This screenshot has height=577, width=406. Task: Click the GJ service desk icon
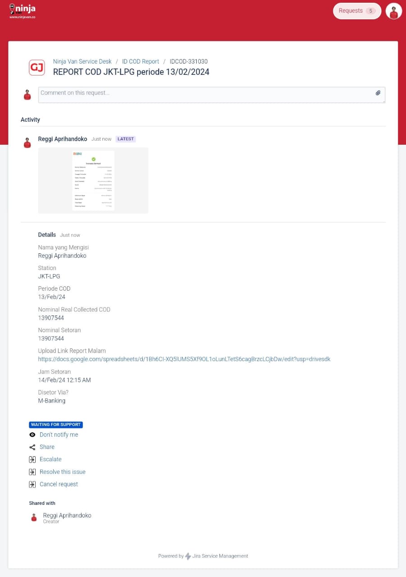(x=37, y=68)
